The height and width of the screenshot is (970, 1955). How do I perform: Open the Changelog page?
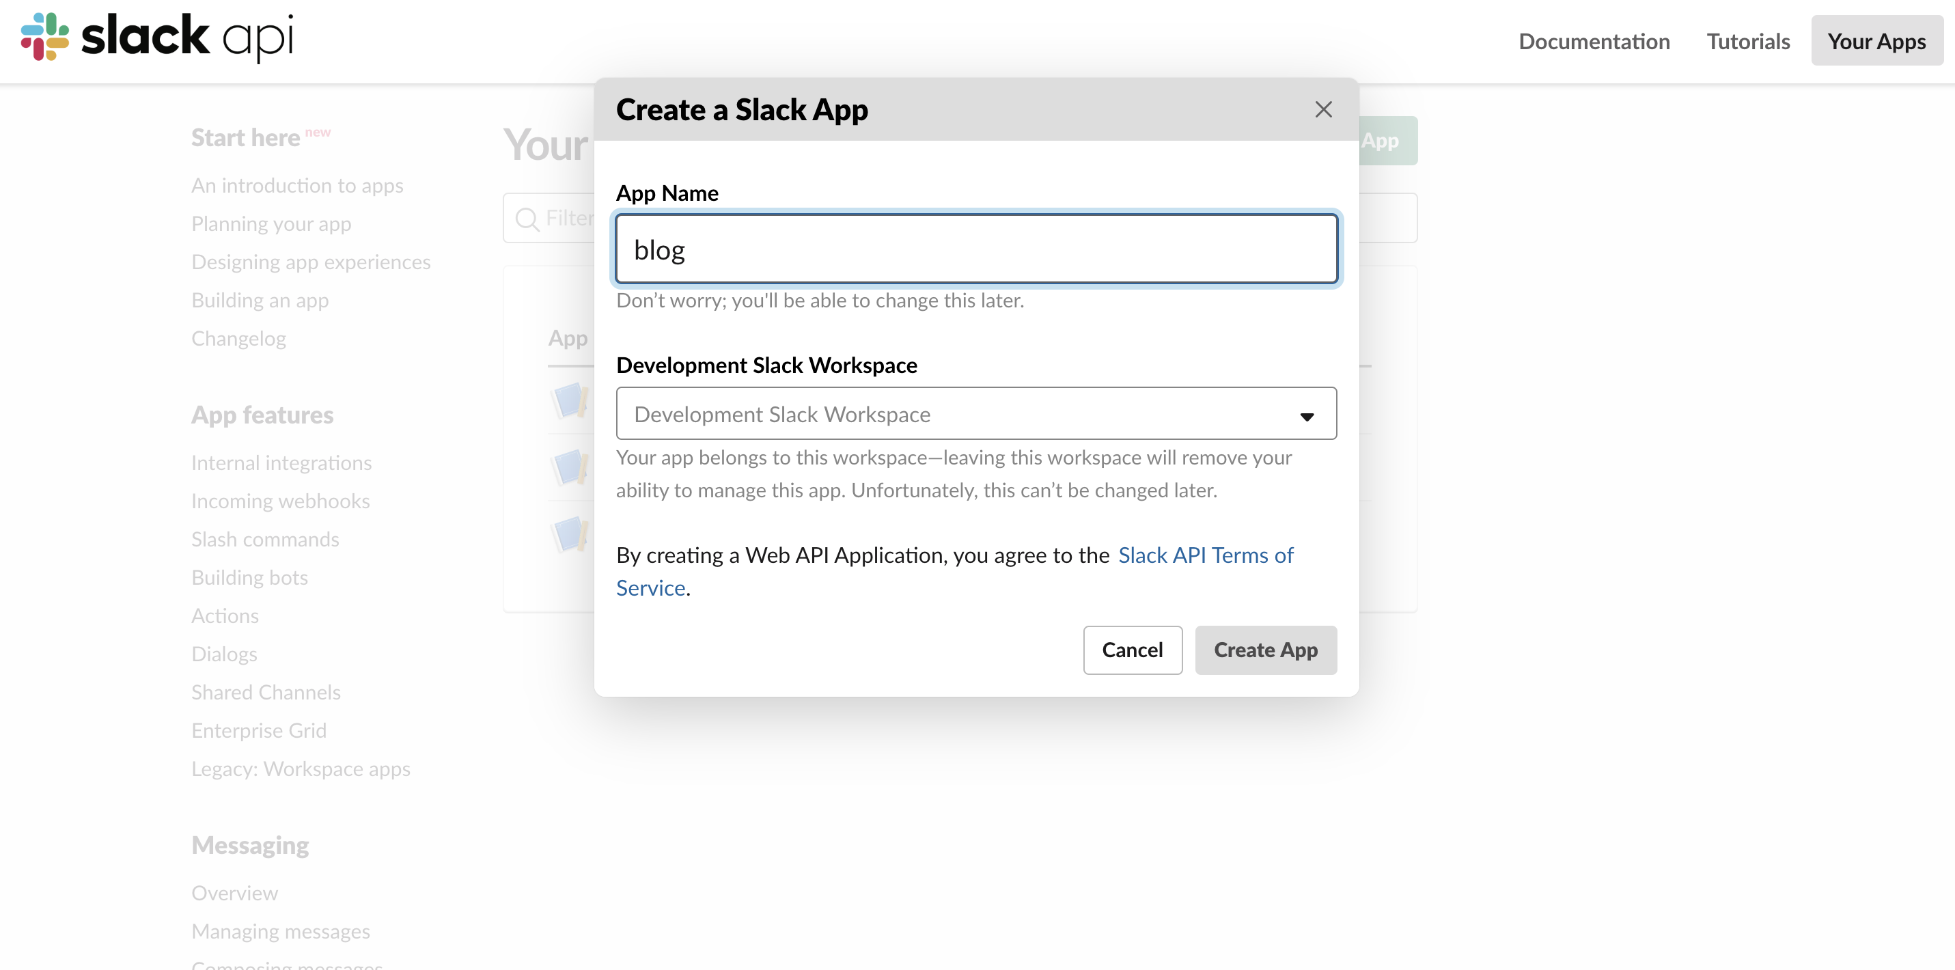pyautogui.click(x=238, y=339)
